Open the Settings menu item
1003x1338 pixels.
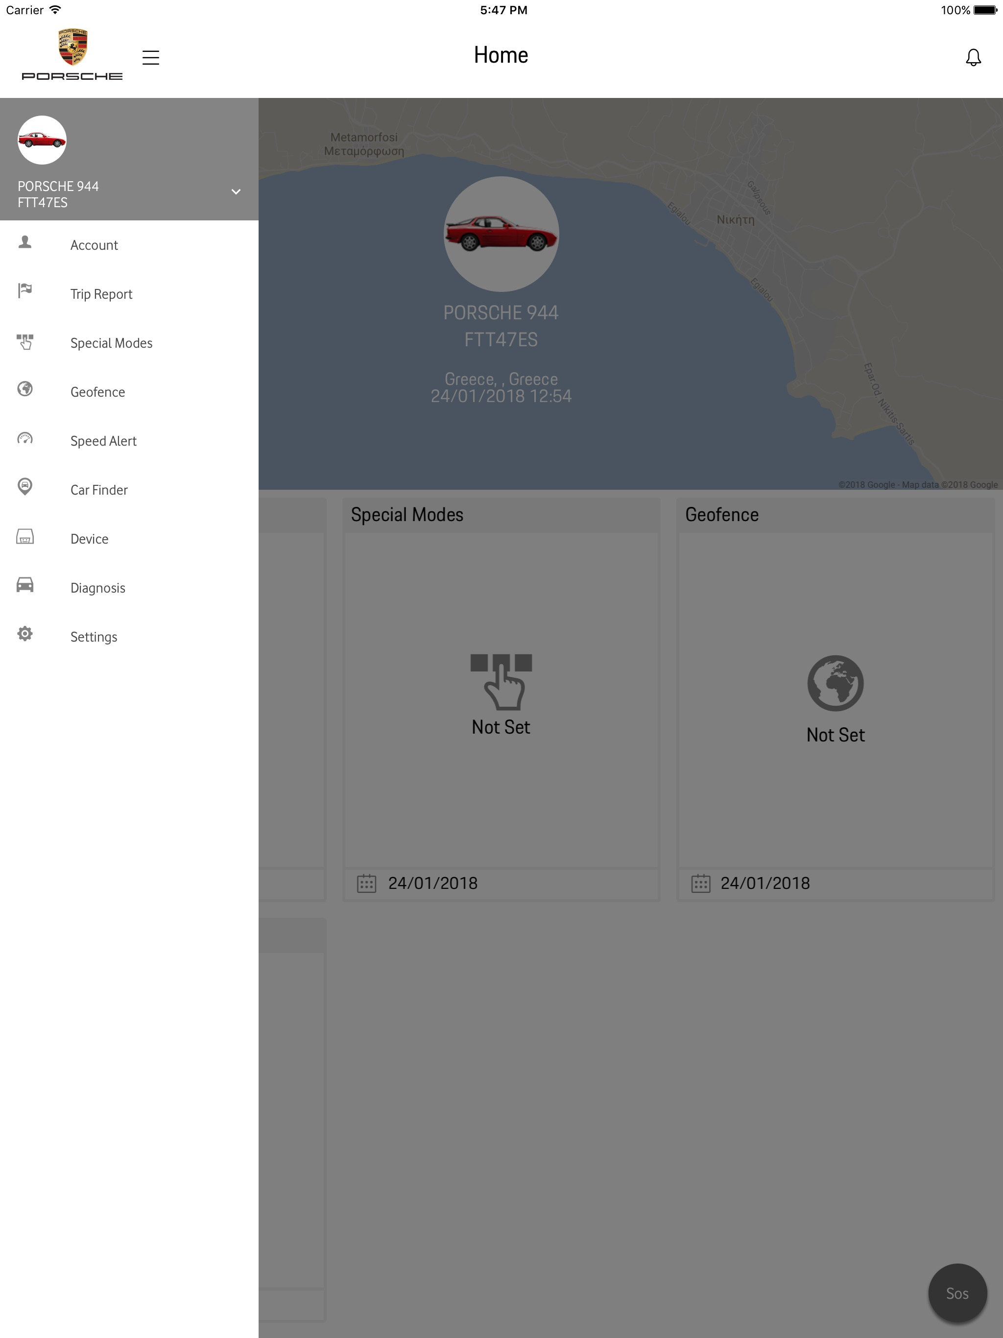[129, 637]
